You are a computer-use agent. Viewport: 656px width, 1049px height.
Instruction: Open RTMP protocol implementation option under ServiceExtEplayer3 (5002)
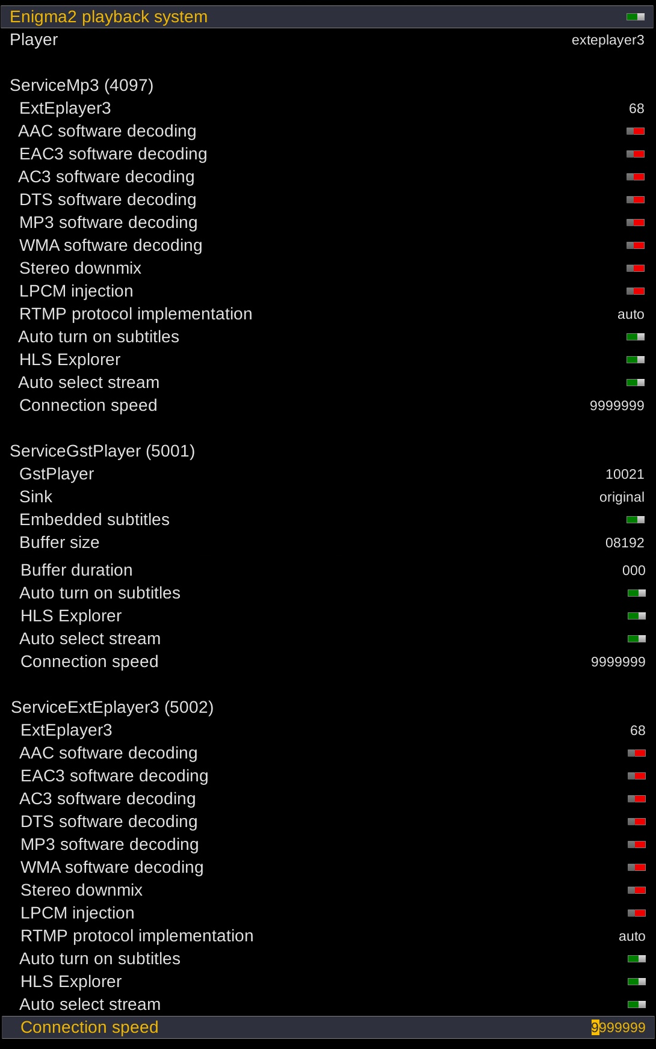[631, 937]
